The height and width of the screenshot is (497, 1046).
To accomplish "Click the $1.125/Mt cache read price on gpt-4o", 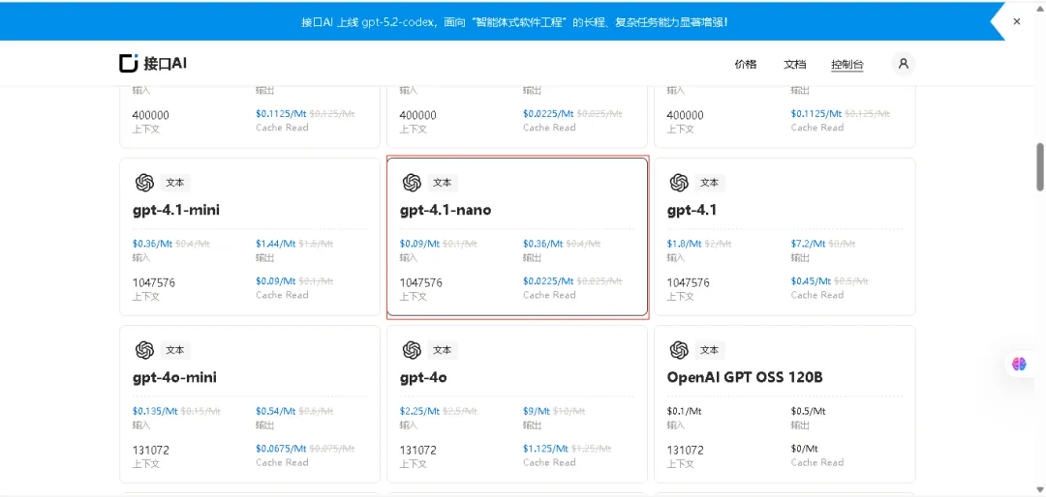I will (545, 449).
